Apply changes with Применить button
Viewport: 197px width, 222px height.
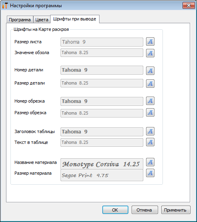coord(176,210)
